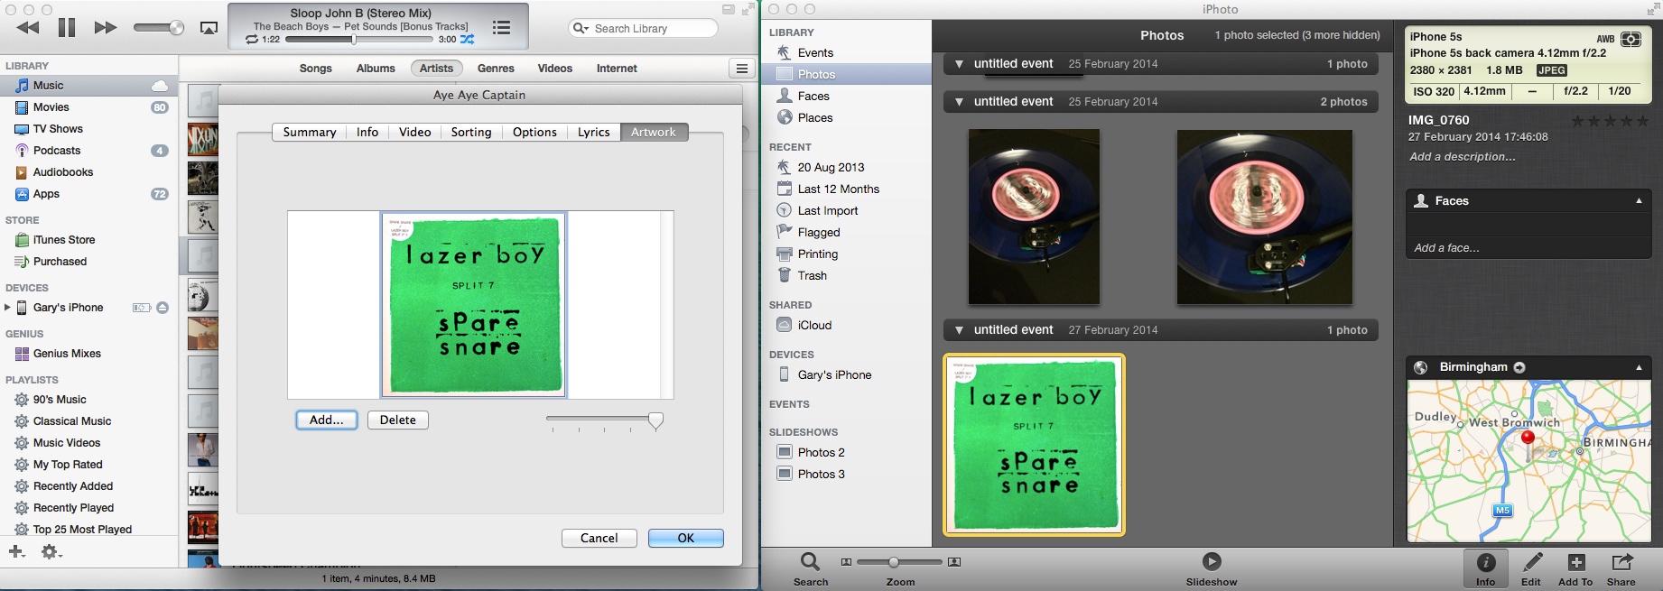Pause playback in iTunes

pos(67,28)
